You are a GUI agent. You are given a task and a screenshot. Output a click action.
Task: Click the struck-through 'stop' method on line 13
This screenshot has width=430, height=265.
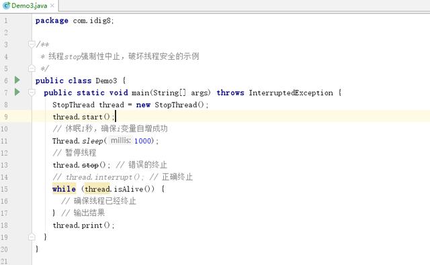[90, 165]
